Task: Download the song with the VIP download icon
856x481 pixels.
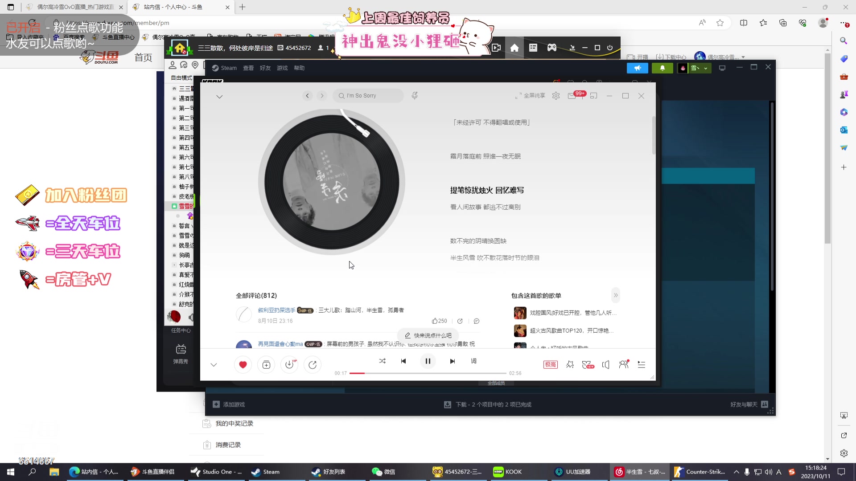Action: [290, 365]
